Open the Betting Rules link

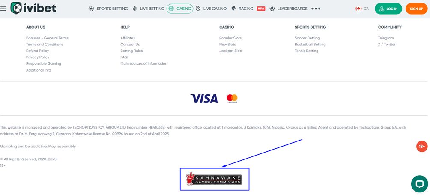pos(131,51)
